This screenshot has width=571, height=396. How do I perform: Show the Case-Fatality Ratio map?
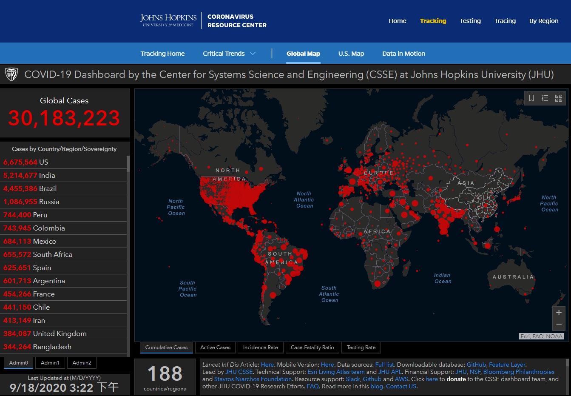[x=312, y=348]
